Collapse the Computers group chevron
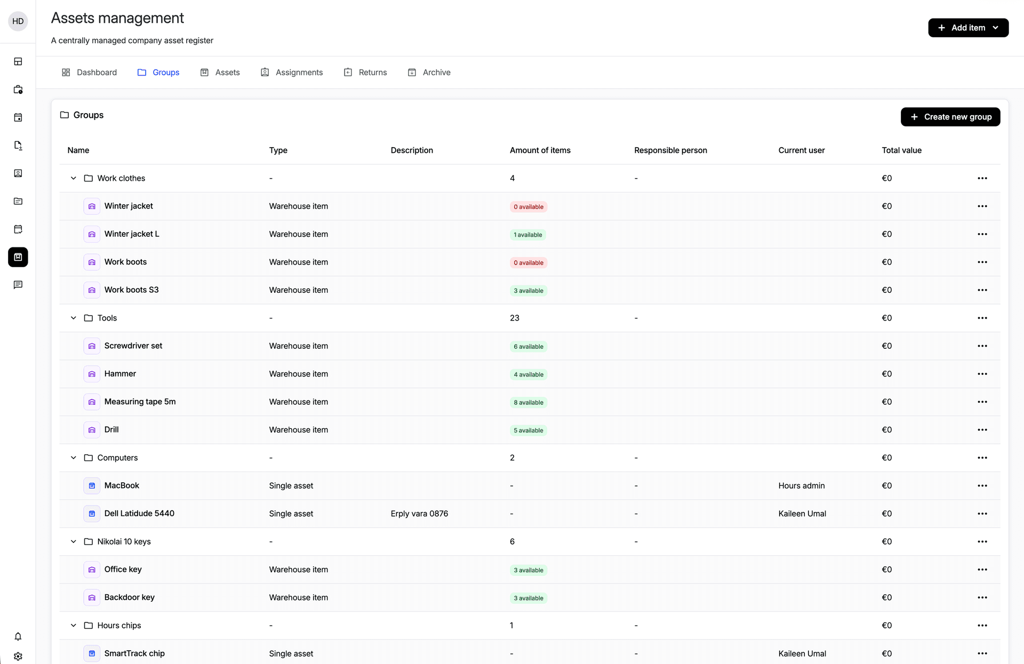The image size is (1024, 664). tap(74, 458)
